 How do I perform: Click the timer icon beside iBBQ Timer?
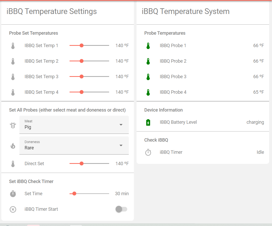tap(148, 152)
